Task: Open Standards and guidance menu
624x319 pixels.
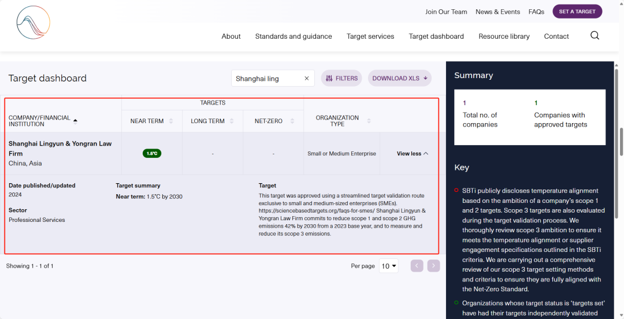Action: tap(294, 36)
